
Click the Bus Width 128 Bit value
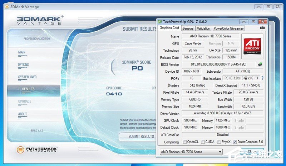248,99
